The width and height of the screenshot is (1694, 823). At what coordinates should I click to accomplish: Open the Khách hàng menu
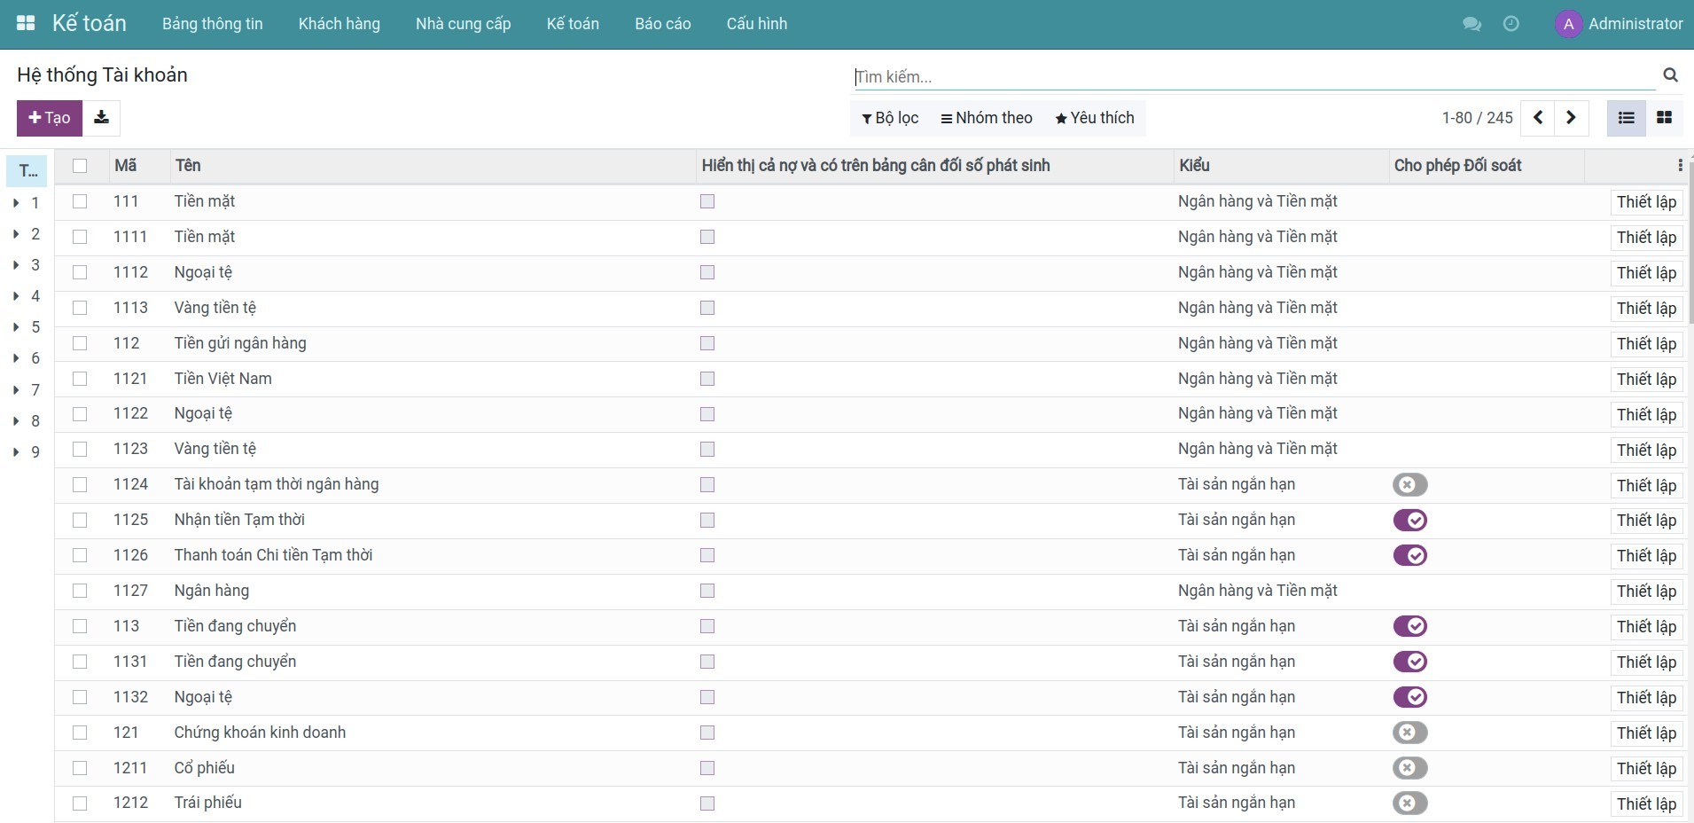pyautogui.click(x=339, y=24)
